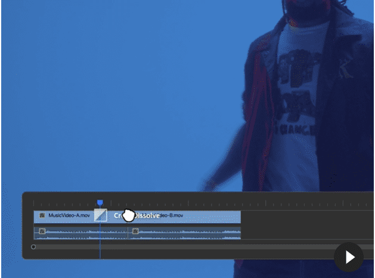Select the second audio clip waveform

pos(185,233)
